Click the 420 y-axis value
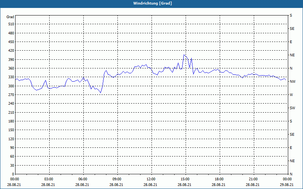The width and height of the screenshot is (303, 189). (11, 51)
